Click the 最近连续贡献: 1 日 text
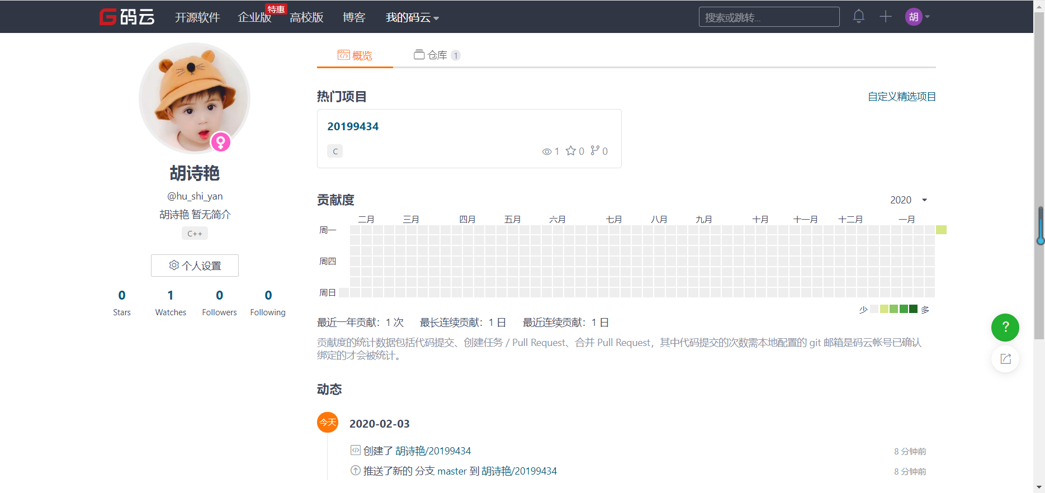 pos(566,323)
